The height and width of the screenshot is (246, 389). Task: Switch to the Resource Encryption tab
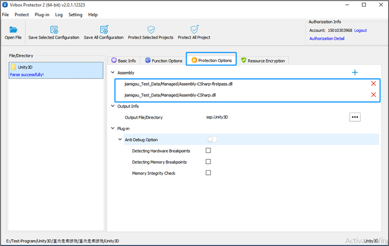[x=263, y=61]
